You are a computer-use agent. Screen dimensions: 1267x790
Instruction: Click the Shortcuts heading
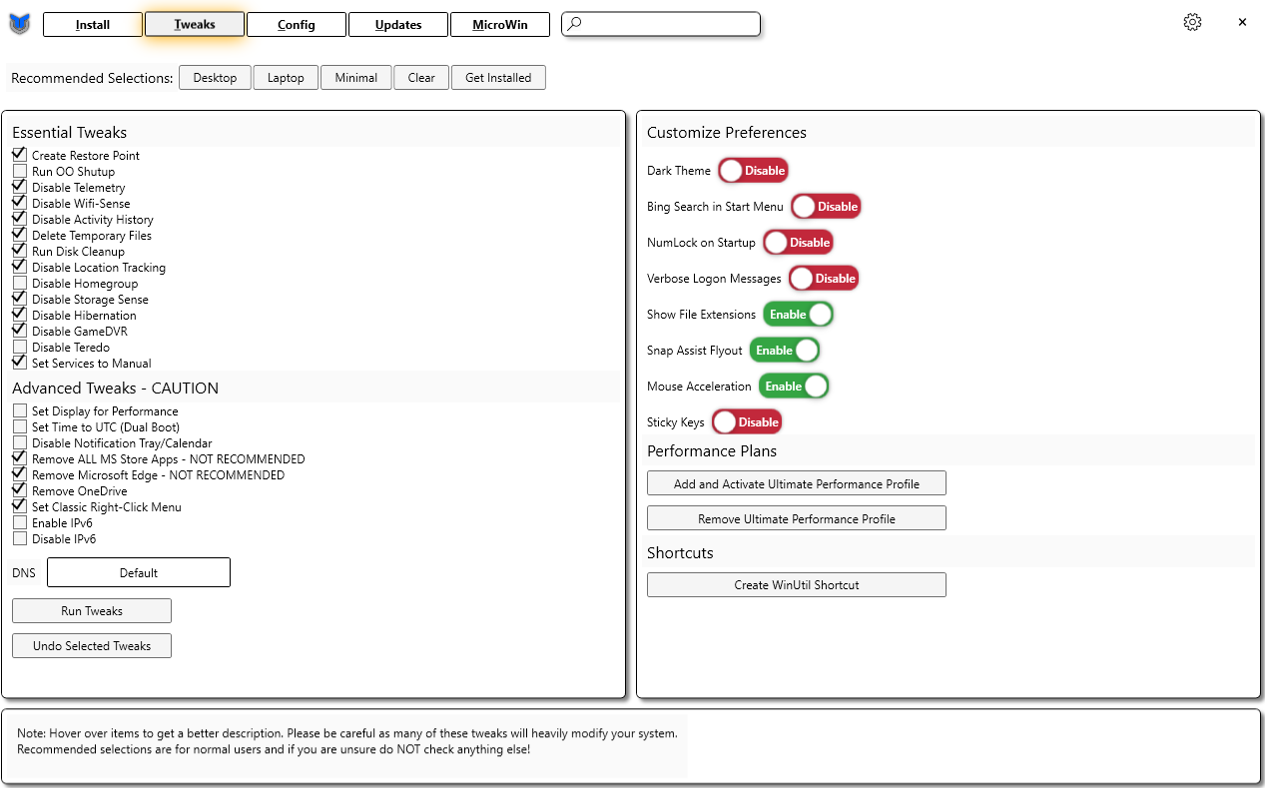click(680, 552)
